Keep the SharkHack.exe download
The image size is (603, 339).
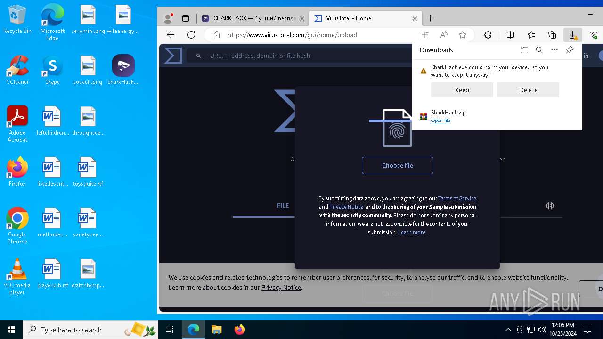(x=462, y=90)
